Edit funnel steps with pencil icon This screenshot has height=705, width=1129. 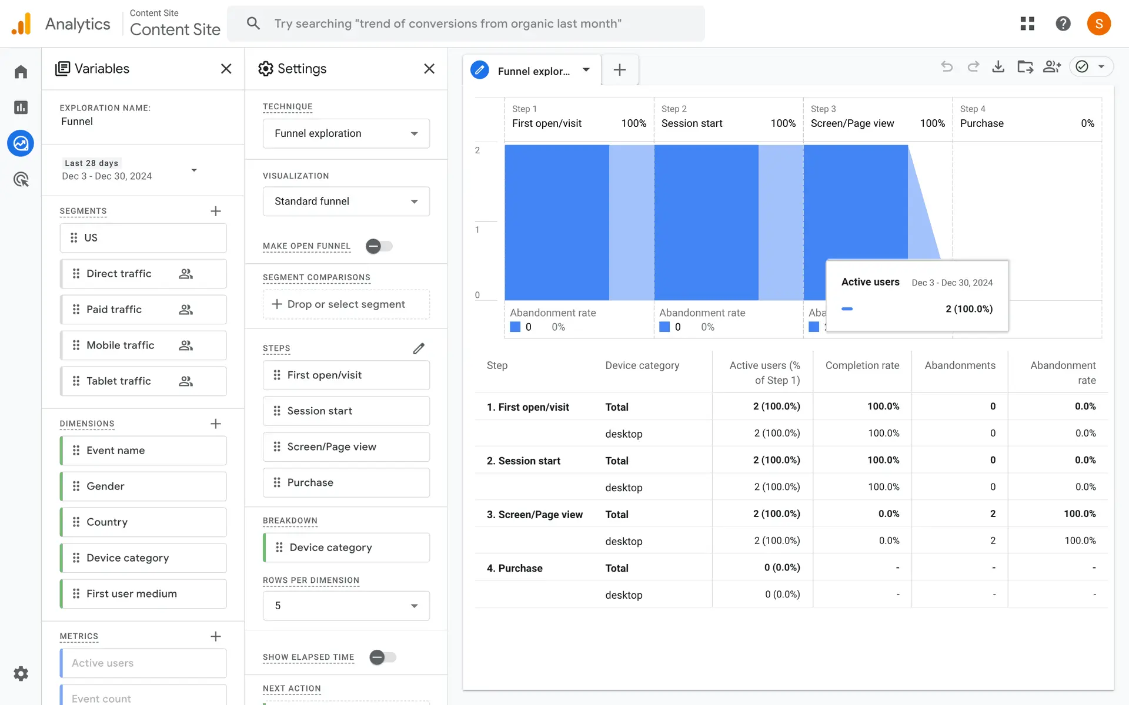[x=419, y=348]
